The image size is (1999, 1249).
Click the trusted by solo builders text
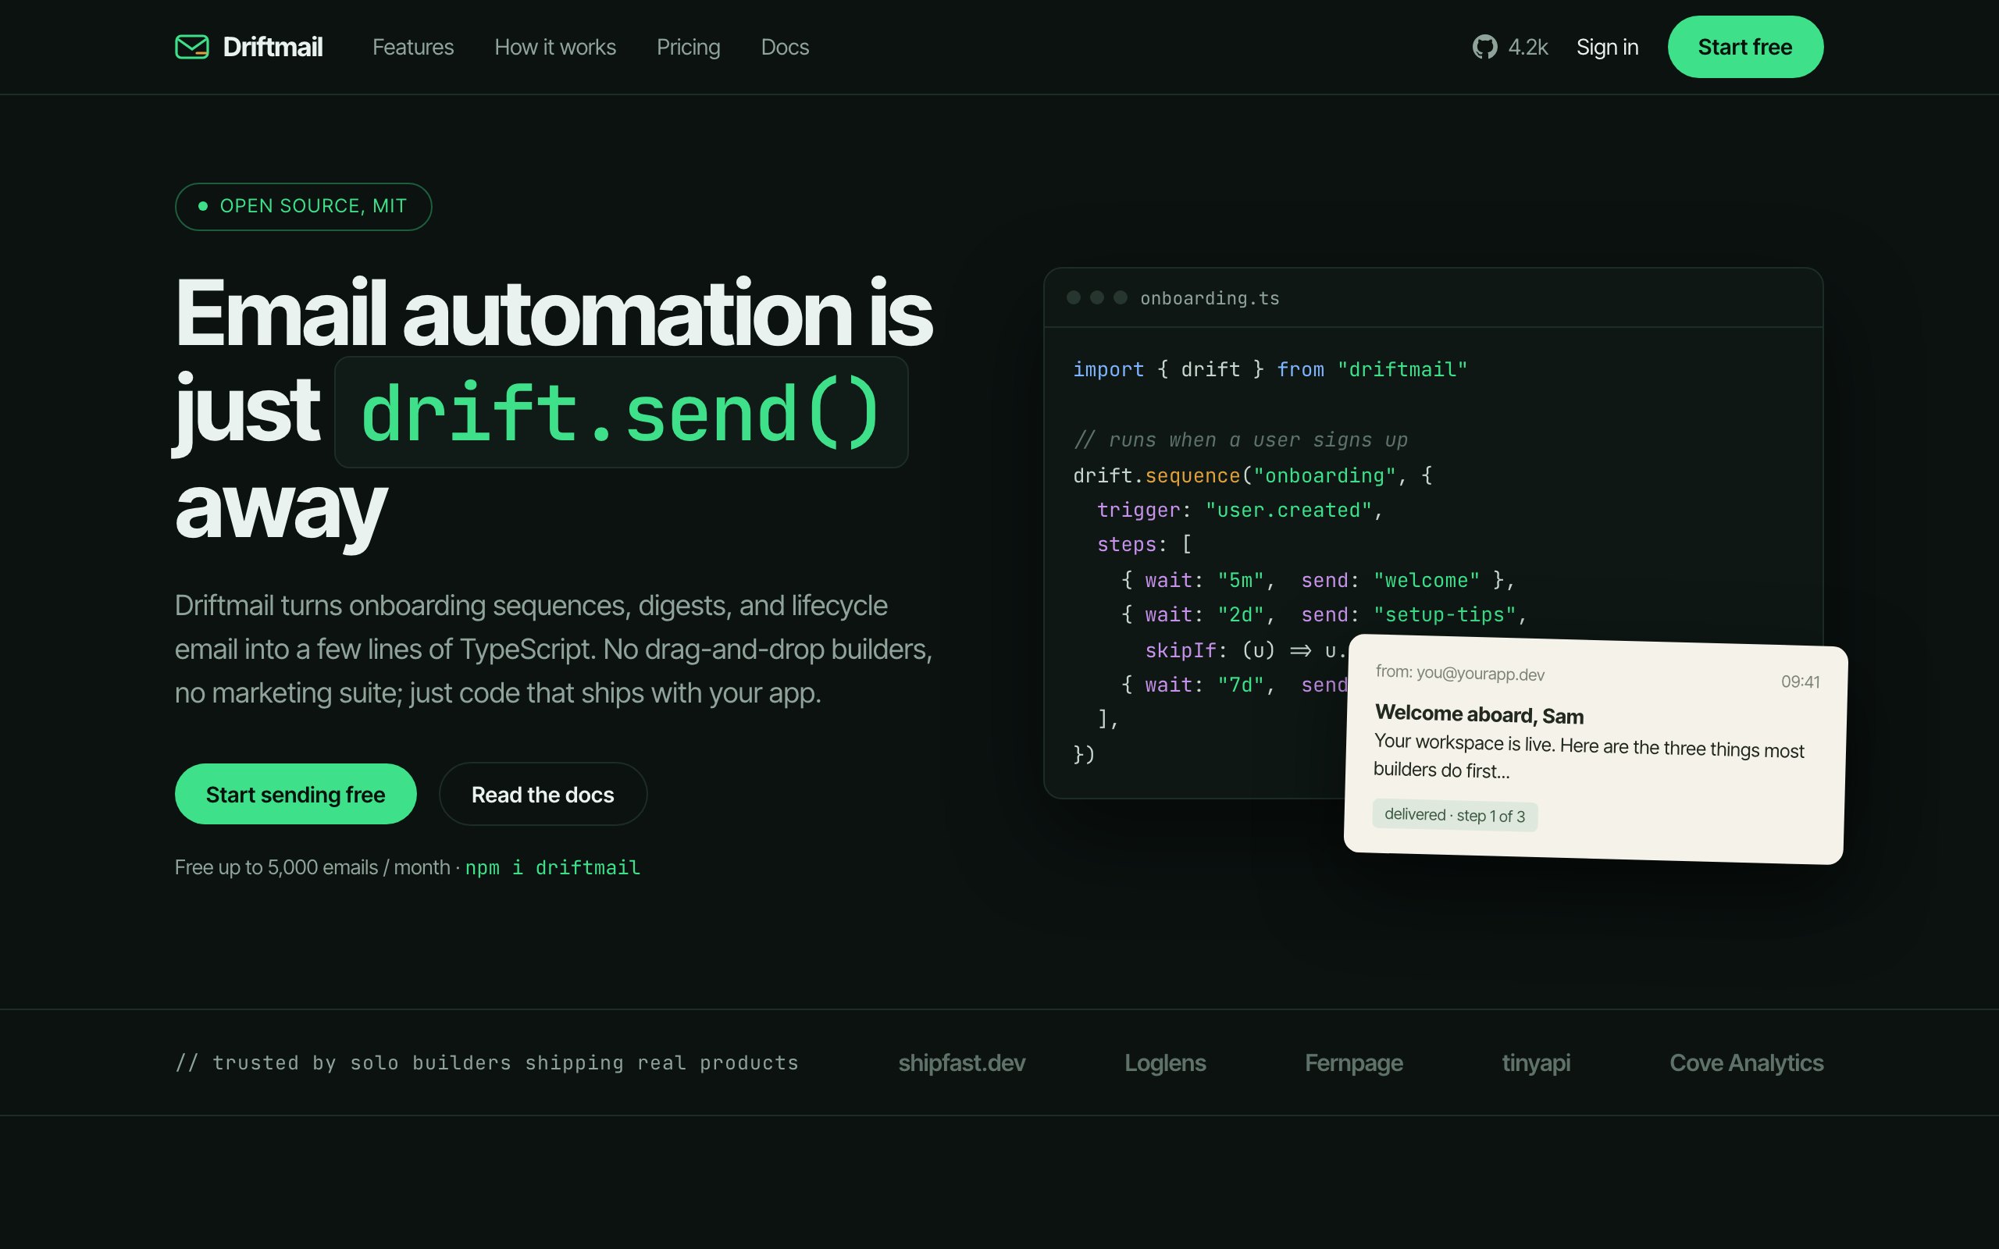(486, 1063)
